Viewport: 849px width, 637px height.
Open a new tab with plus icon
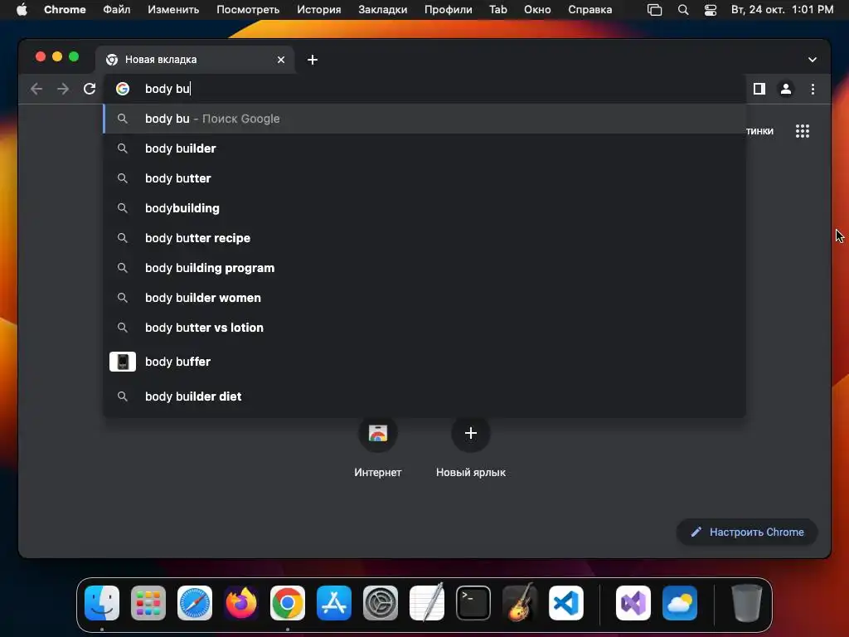(313, 60)
